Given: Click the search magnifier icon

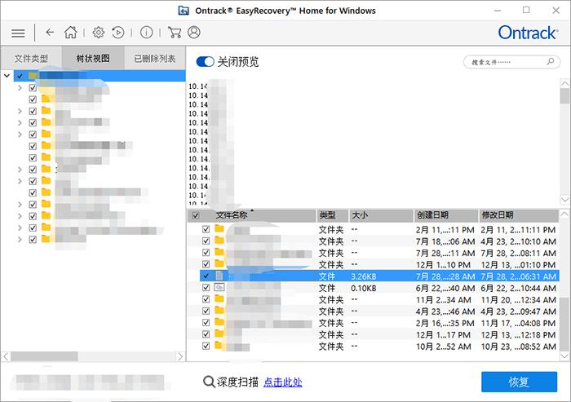Looking at the screenshot, I should click(551, 61).
